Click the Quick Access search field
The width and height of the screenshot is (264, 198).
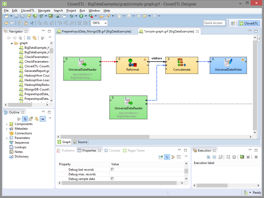pyautogui.click(x=214, y=23)
